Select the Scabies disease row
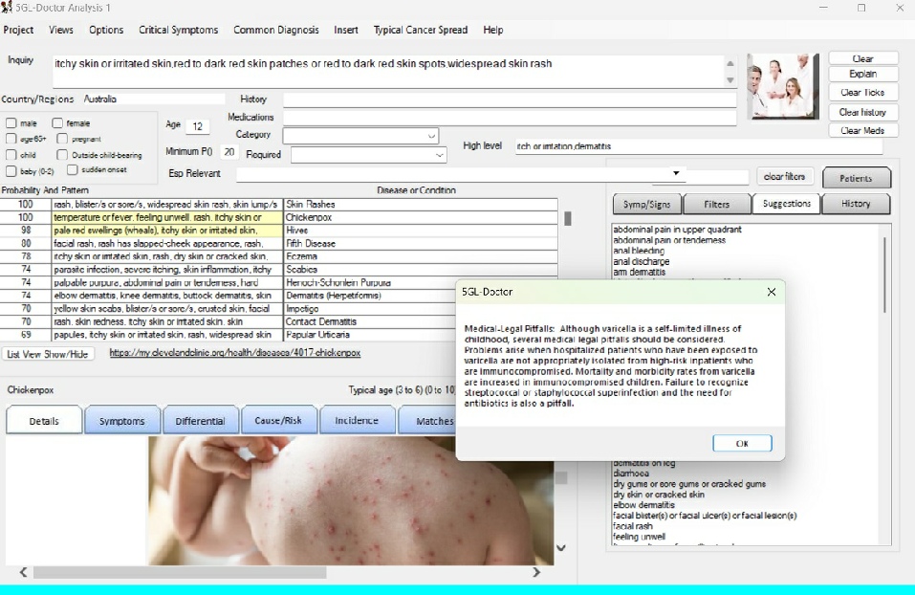 pos(279,269)
